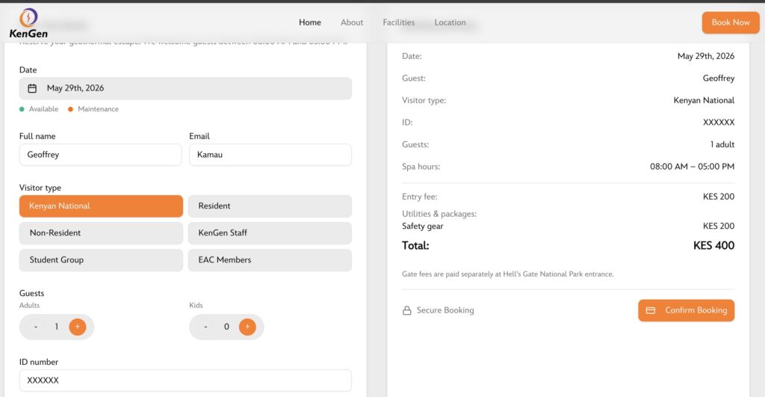Focus the ID number input field
This screenshot has height=397, width=765.
(185, 381)
